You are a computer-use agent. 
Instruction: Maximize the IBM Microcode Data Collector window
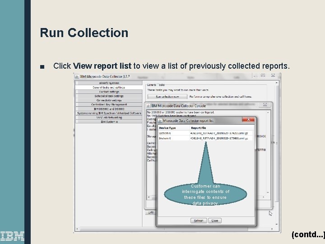point(263,75)
